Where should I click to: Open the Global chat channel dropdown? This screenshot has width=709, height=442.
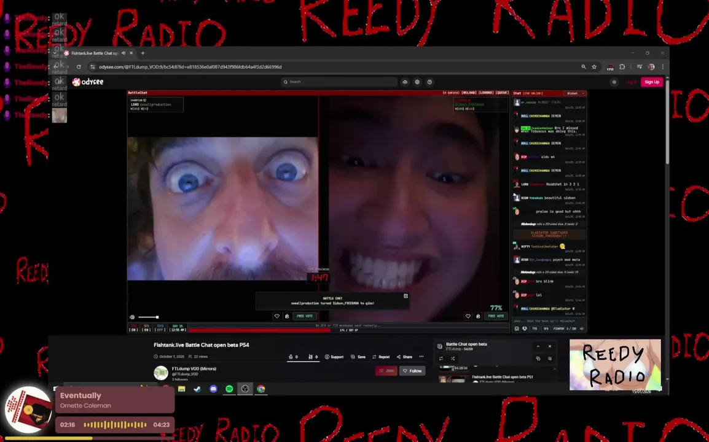point(576,93)
